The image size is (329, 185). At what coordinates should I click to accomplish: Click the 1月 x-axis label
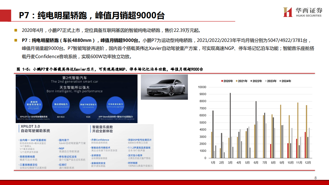213,162
